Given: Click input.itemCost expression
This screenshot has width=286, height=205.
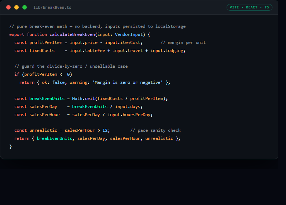Looking at the screenshot, I should point(122,42).
